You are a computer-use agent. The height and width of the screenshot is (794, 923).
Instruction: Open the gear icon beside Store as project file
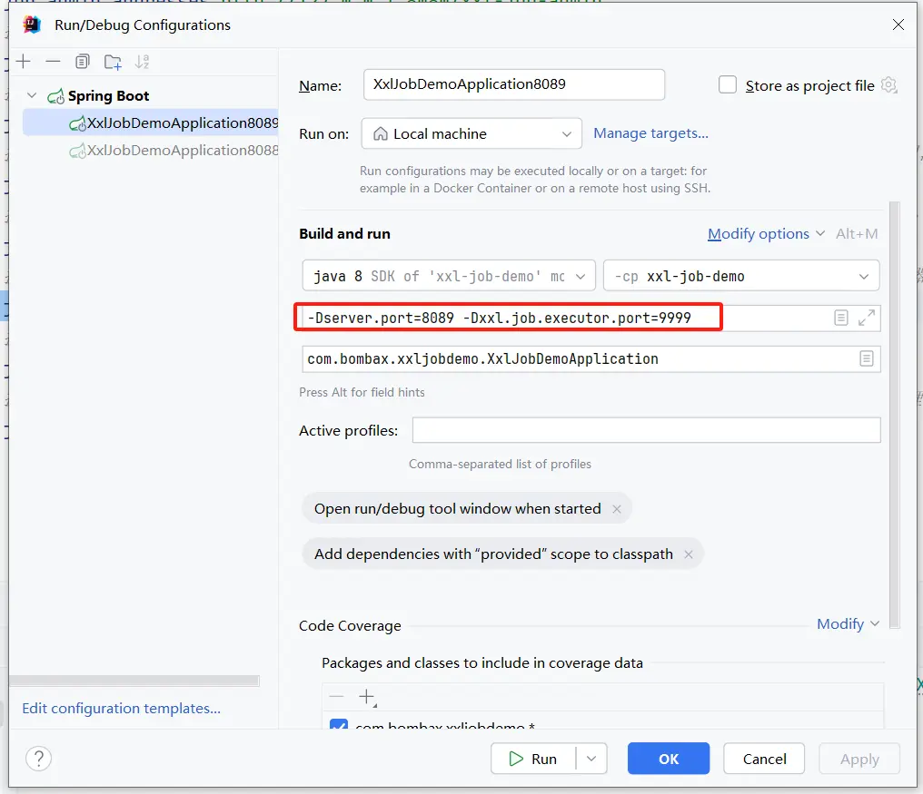(x=889, y=85)
